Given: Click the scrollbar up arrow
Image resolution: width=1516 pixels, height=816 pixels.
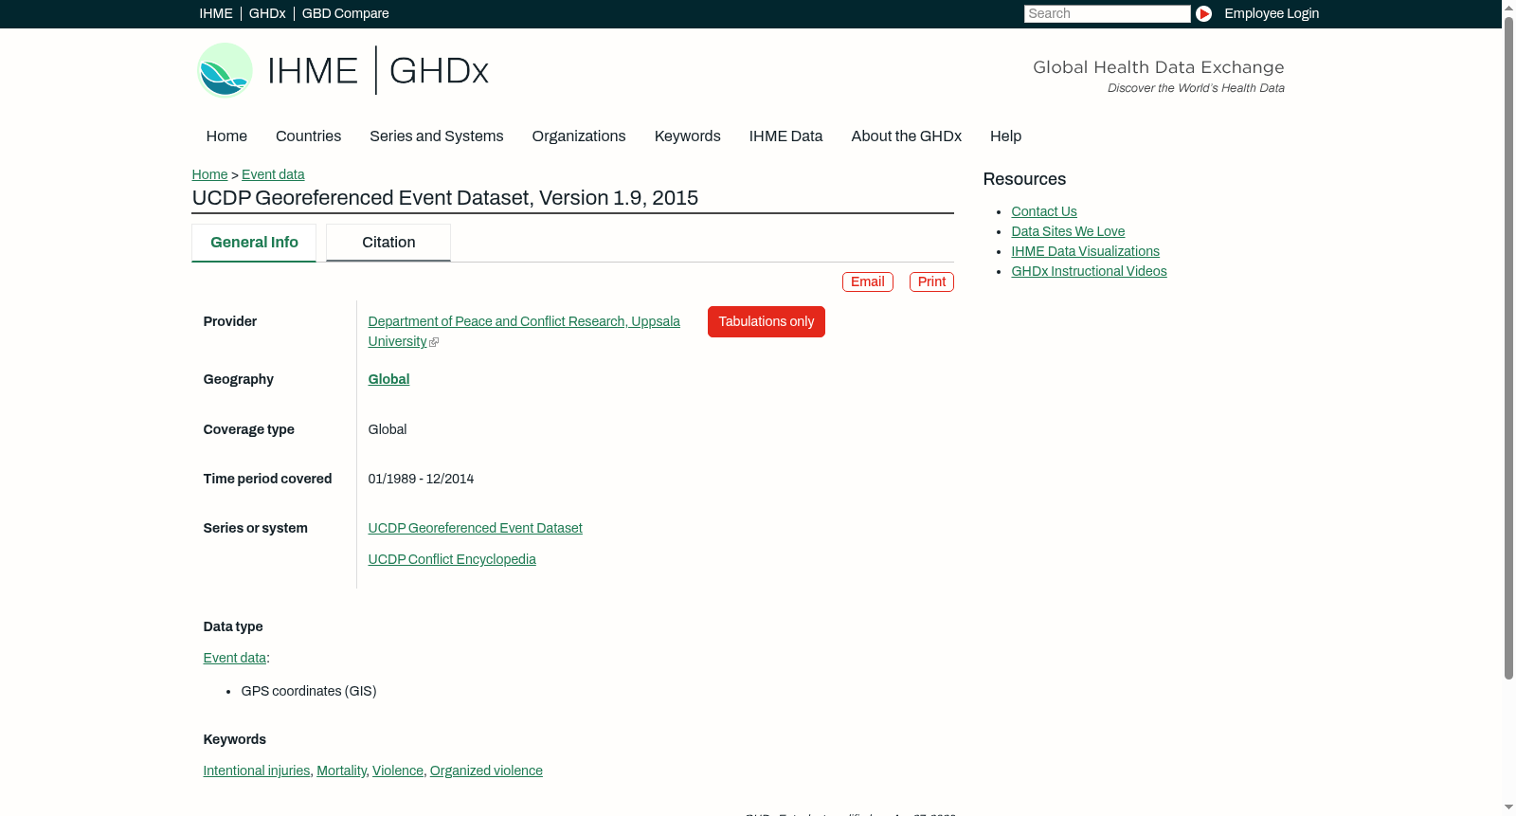Looking at the screenshot, I should [x=1508, y=7].
